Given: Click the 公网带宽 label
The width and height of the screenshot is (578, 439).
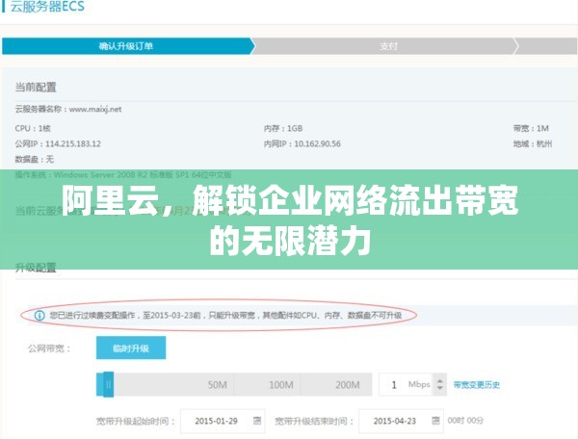Looking at the screenshot, I should coord(49,349).
